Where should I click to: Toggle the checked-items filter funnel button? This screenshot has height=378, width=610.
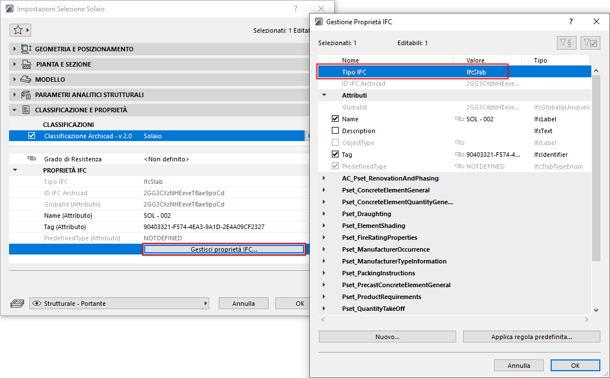click(x=590, y=43)
